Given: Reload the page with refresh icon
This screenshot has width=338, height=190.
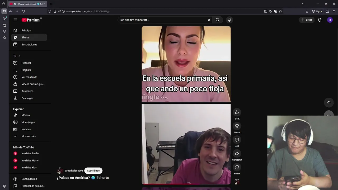Looking at the screenshot, I should (23, 11).
